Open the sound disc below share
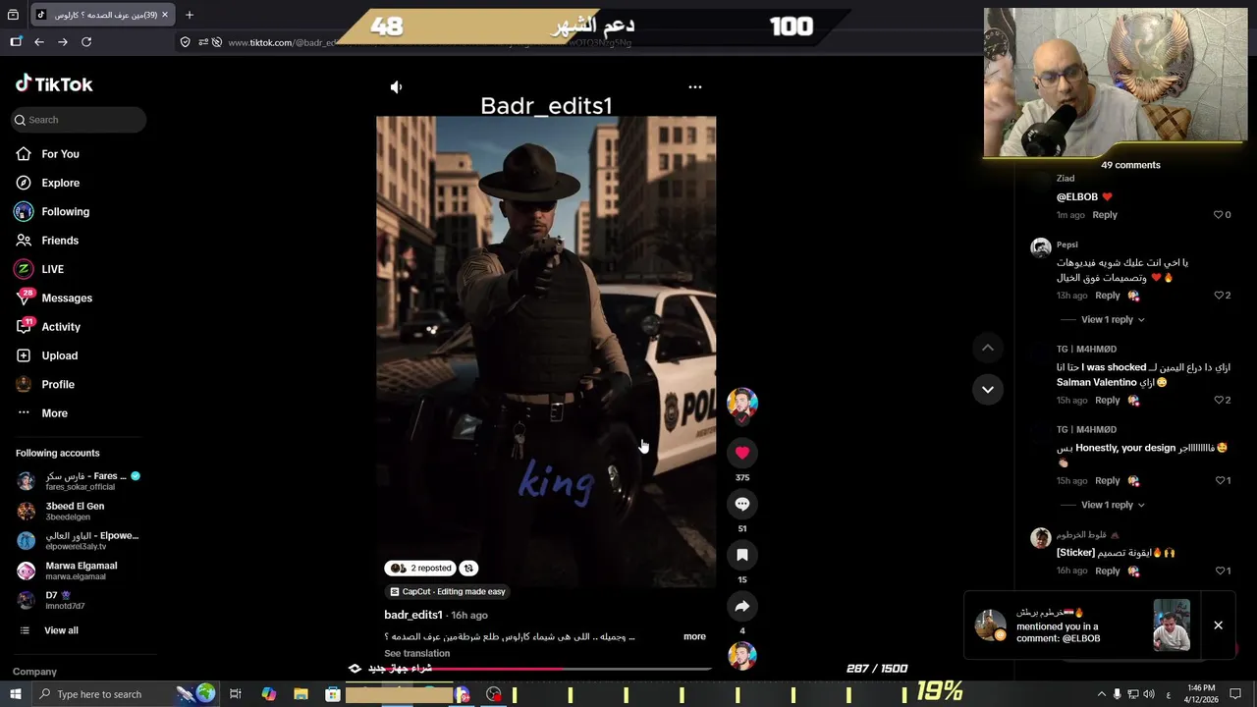This screenshot has height=707, width=1257. pyautogui.click(x=742, y=656)
